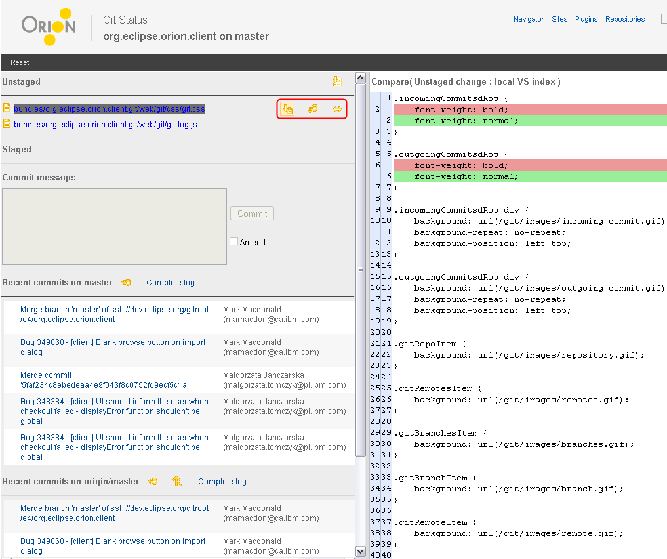Click the left pane scrollbar up arrow
Screen dimensions: 667x559
[x=360, y=78]
